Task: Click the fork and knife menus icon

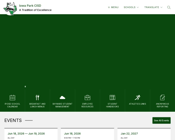Action: click(37, 97)
